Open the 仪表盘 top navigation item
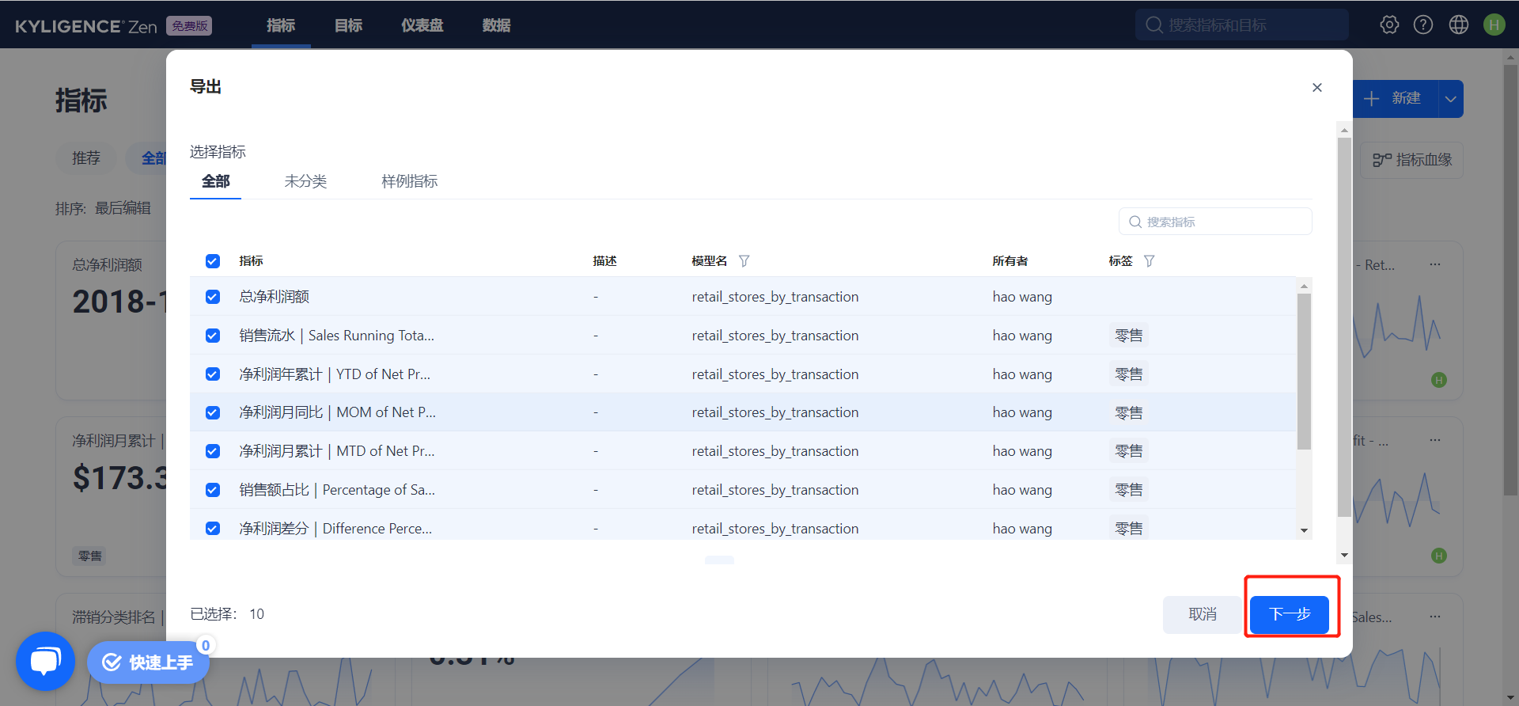 tap(422, 25)
